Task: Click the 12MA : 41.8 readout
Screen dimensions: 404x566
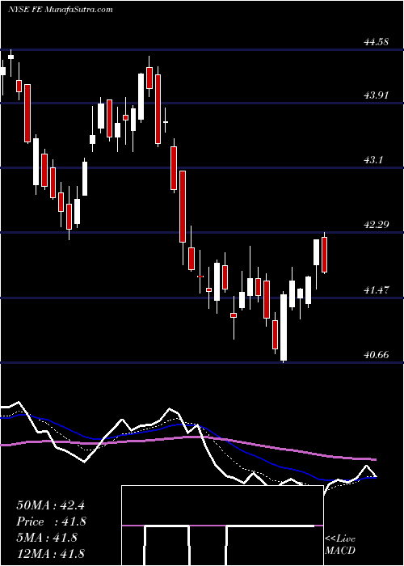Action: (x=50, y=553)
